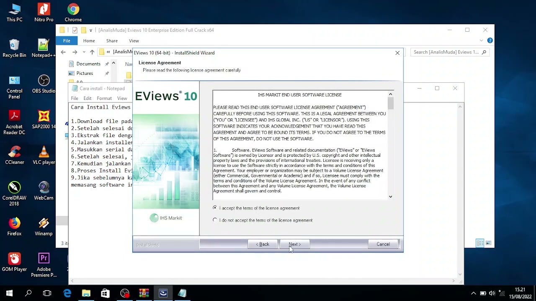This screenshot has width=536, height=301.
Task: Select I accept the license terms
Action: point(215,208)
